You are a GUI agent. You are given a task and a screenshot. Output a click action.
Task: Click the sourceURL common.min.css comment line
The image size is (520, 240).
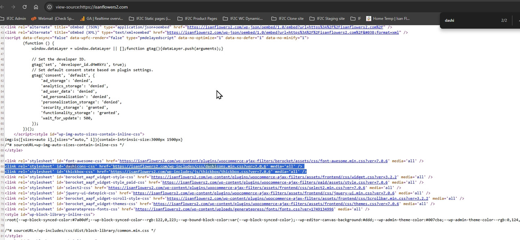coord(80,231)
